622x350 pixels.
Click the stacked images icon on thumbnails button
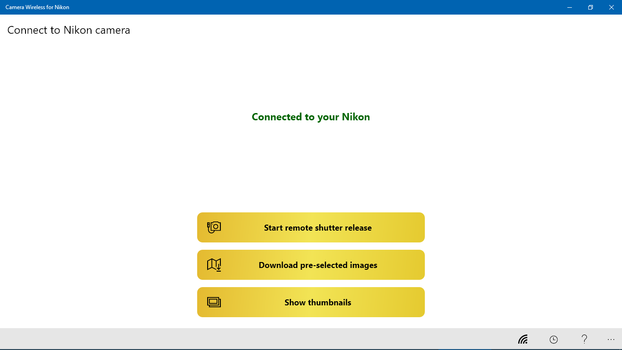(214, 302)
